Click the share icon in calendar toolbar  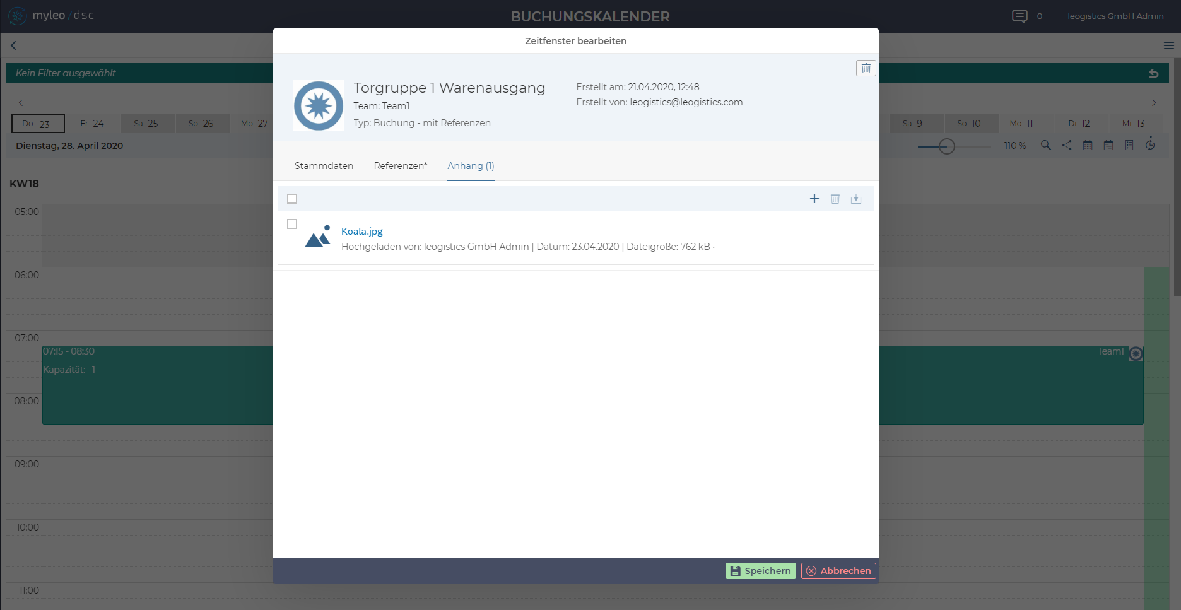click(x=1066, y=145)
